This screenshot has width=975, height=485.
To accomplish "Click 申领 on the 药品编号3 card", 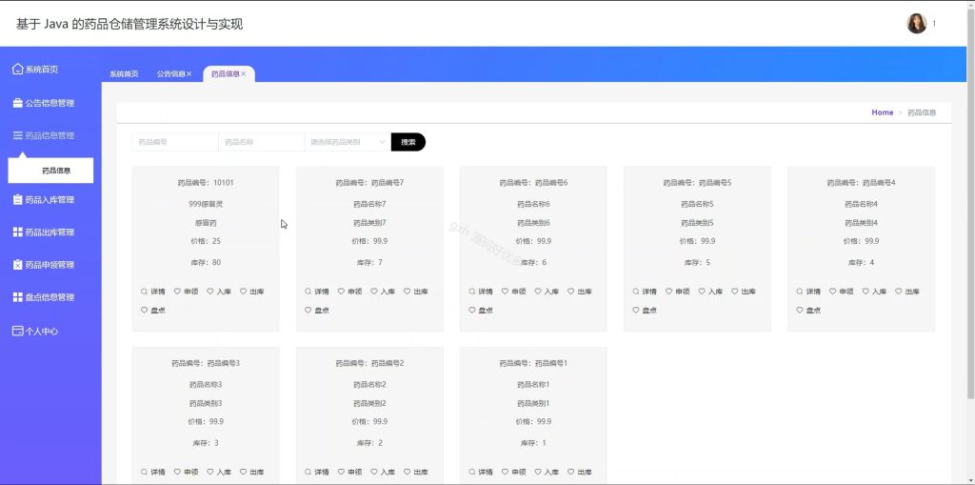I will click(186, 472).
